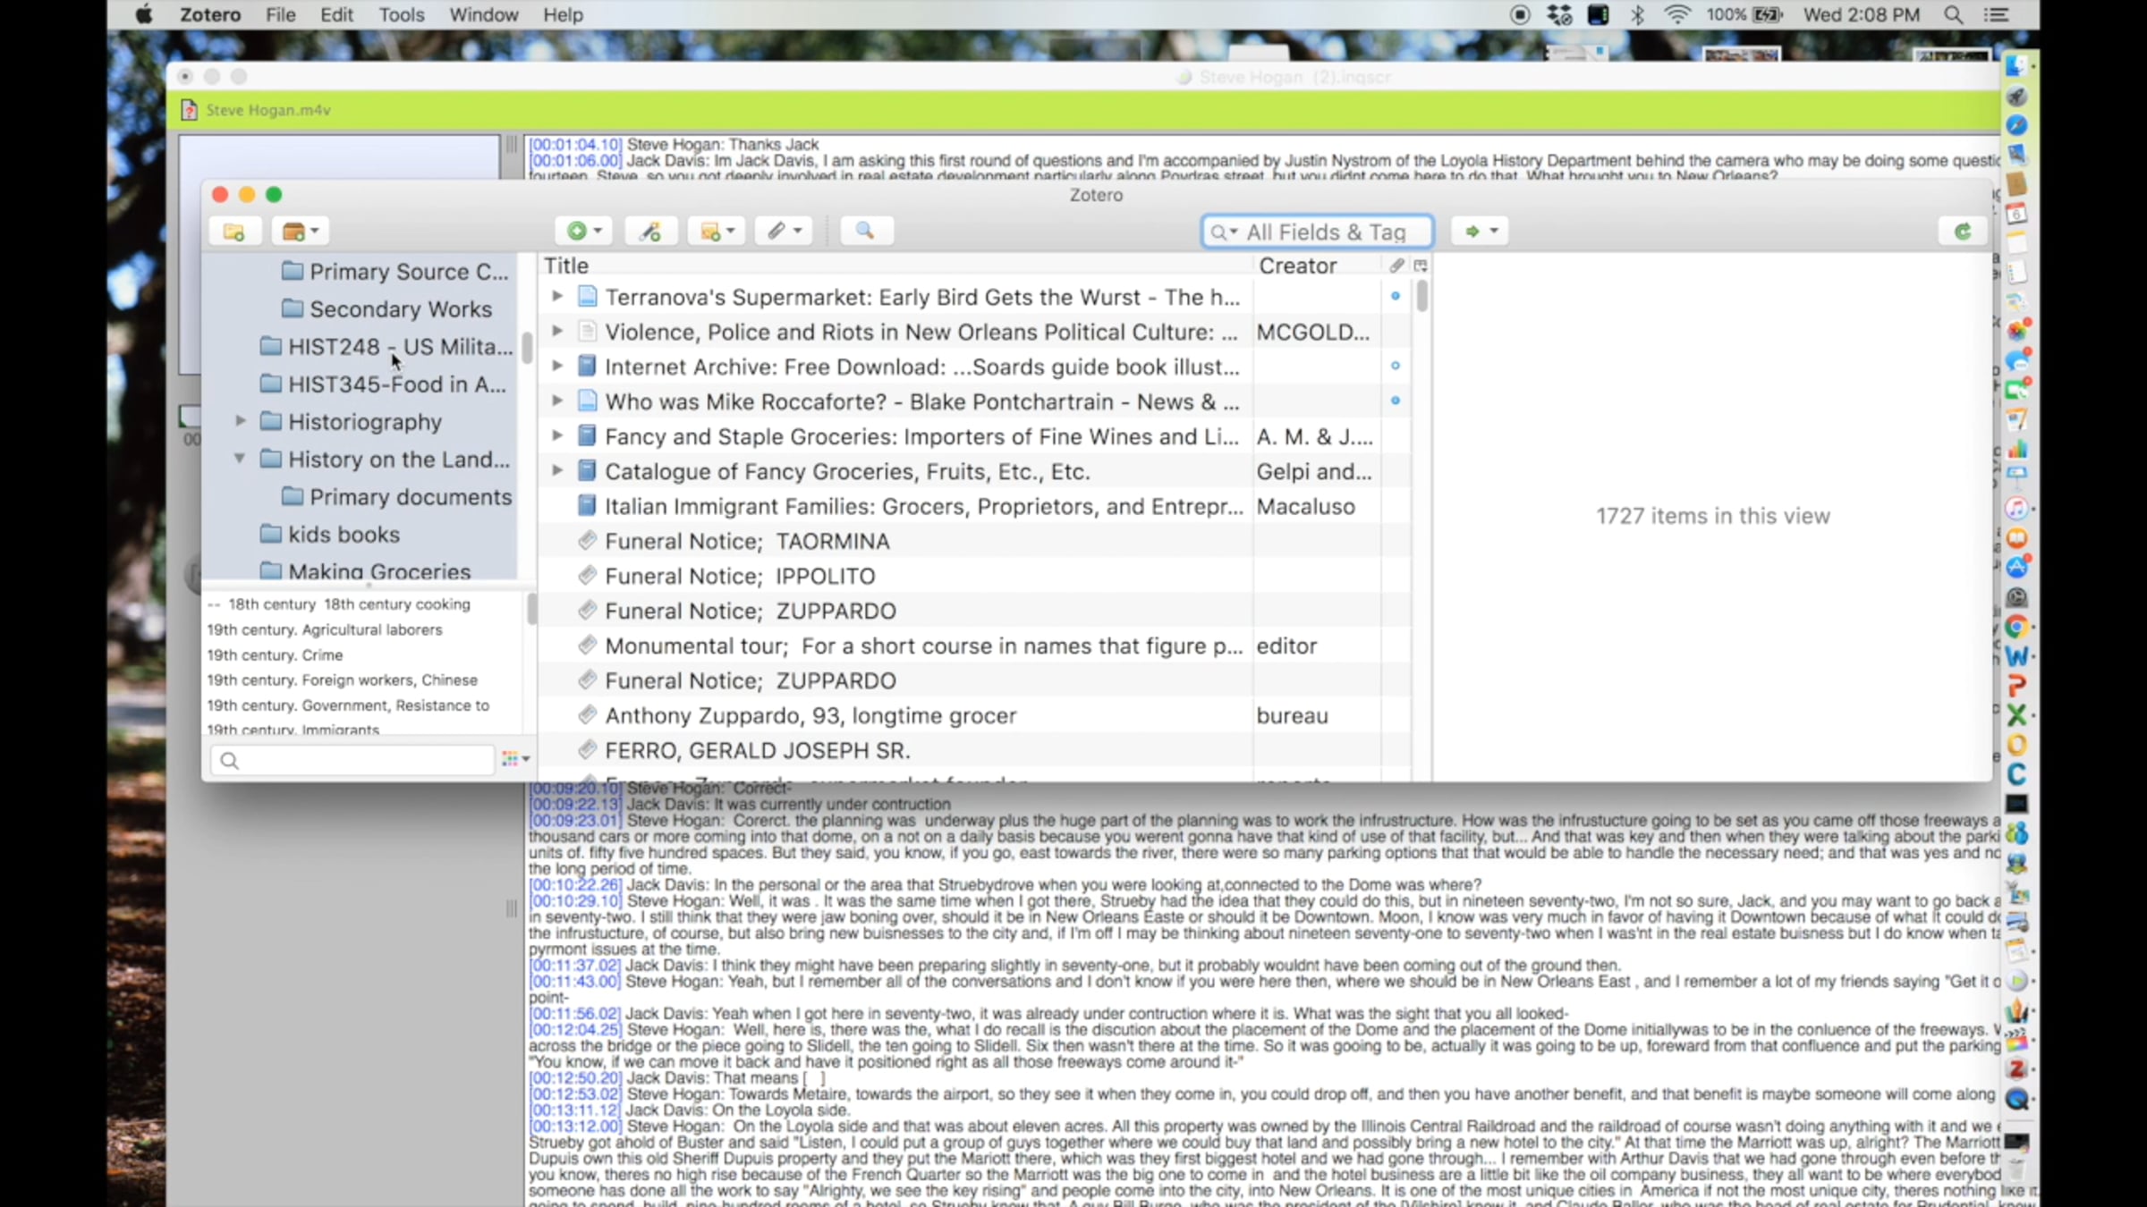Open Finder from the Dock
2147x1207 pixels.
click(x=2016, y=66)
